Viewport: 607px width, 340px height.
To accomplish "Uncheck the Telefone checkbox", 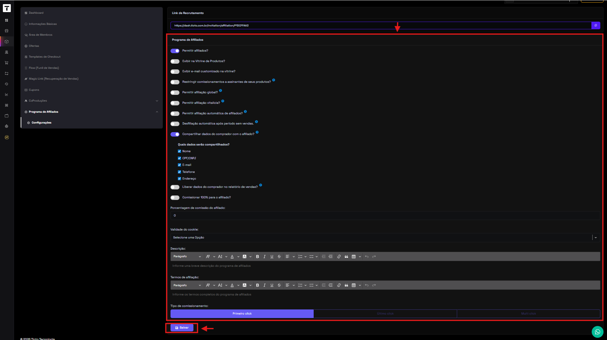I will 179,172.
